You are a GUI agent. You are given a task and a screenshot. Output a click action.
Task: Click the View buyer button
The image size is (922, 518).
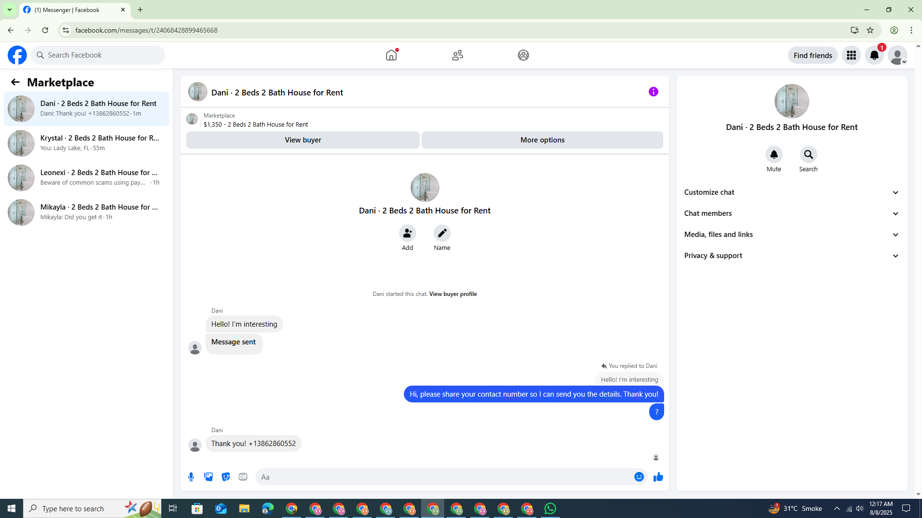pos(303,140)
